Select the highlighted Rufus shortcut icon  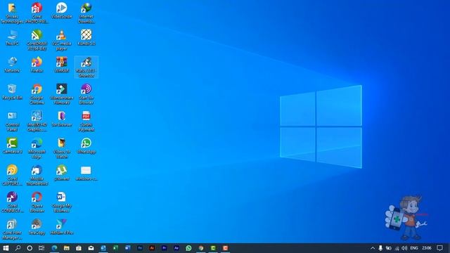(86, 67)
